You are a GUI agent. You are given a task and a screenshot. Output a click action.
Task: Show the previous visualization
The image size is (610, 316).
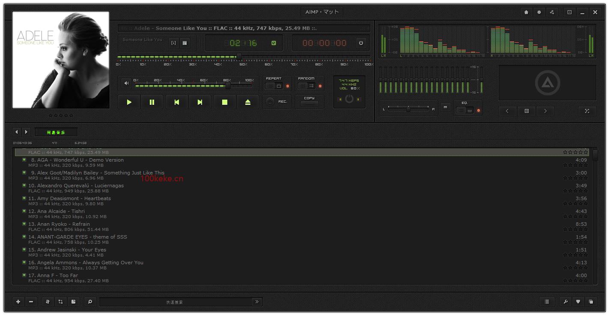tap(507, 111)
